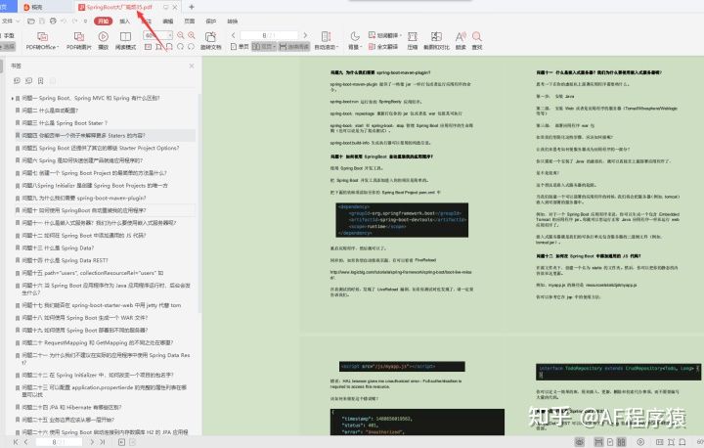Open bookmark 问题十三 什么是 Spring Data
The width and height of the screenshot is (704, 448).
58,248
